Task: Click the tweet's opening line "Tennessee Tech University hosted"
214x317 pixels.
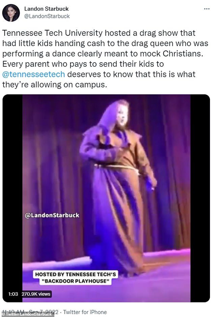Action: [x=52, y=33]
